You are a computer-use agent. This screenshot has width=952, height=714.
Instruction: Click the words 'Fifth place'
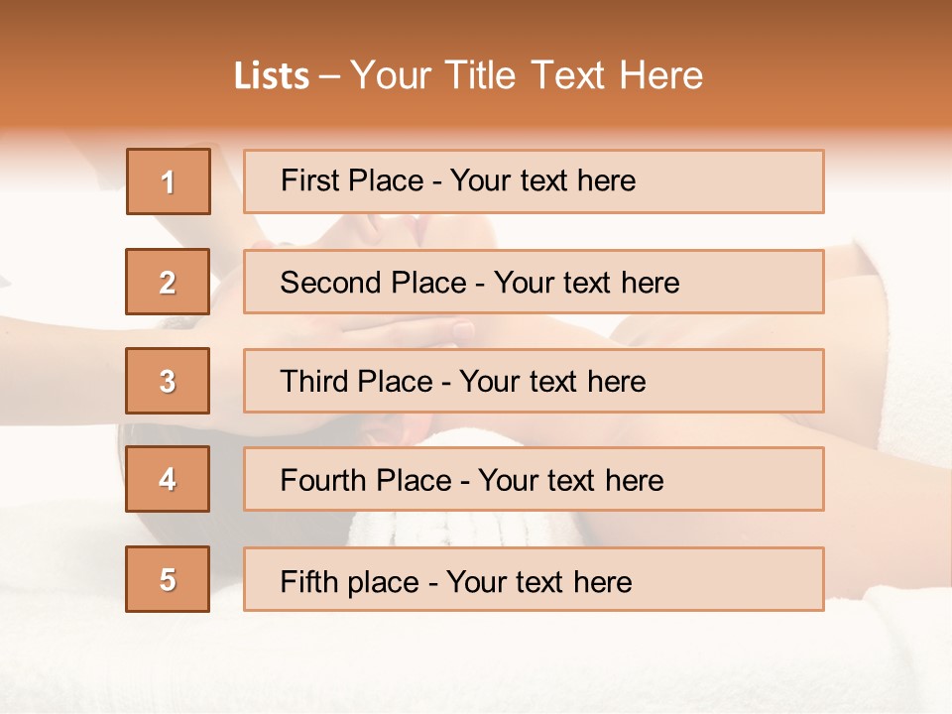tap(350, 582)
